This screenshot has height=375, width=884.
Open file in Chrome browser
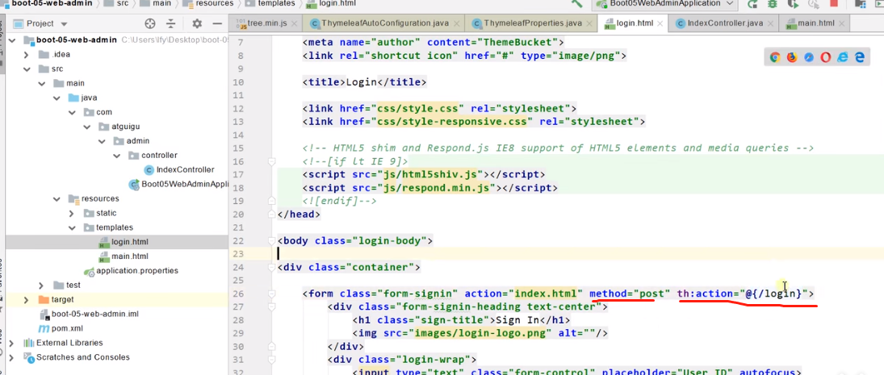775,57
